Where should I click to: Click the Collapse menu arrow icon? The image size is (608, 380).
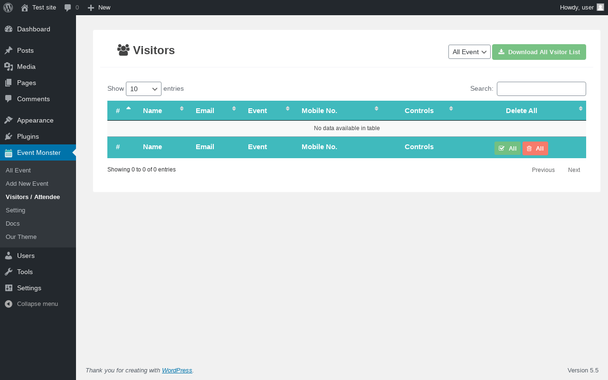(9, 304)
